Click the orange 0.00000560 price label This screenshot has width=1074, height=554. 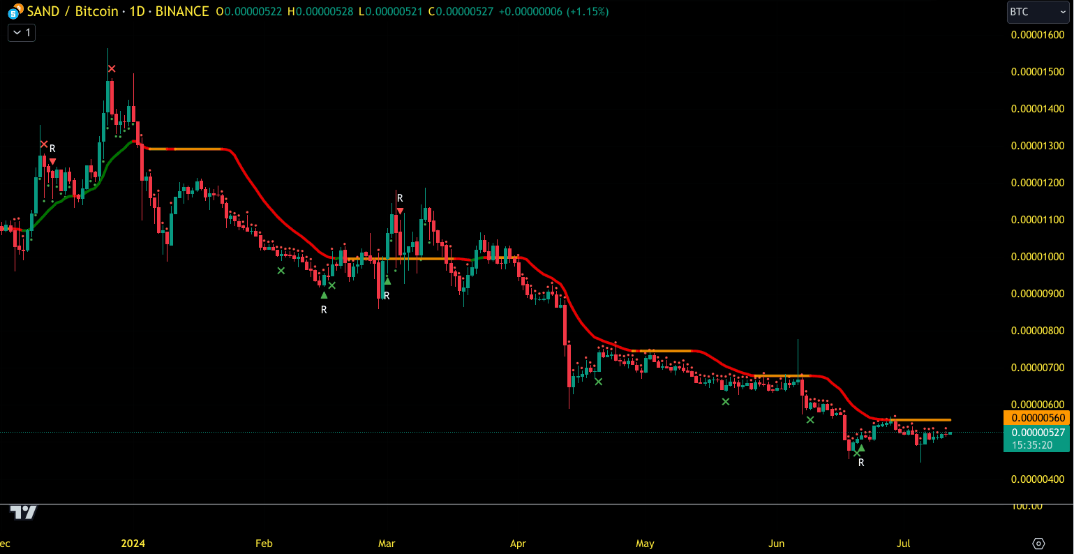click(1036, 418)
